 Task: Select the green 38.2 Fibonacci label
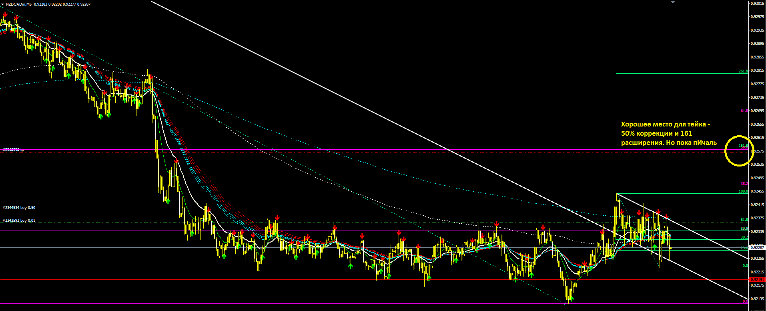tap(744, 237)
